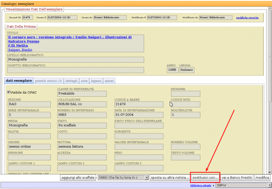This screenshot has width=272, height=189.
Task: Switch to the prestiti storici (3) tab
Action: click(49, 81)
